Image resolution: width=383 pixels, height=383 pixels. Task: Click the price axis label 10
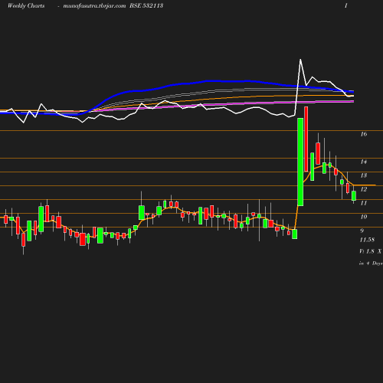point(364,217)
